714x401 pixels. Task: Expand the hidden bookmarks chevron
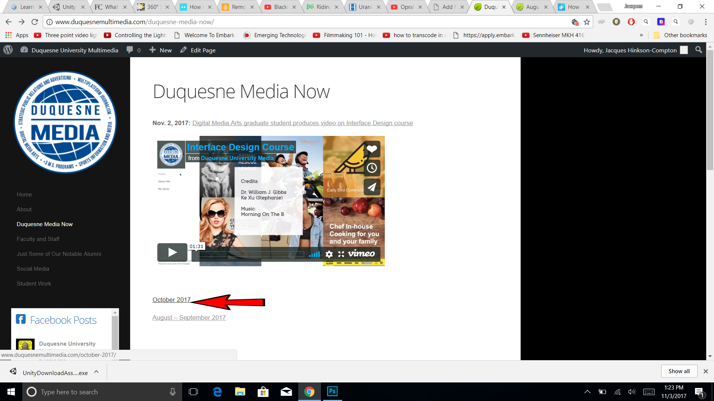[641, 35]
